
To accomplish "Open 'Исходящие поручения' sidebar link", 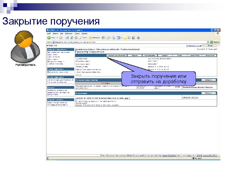I will click(x=57, y=105).
